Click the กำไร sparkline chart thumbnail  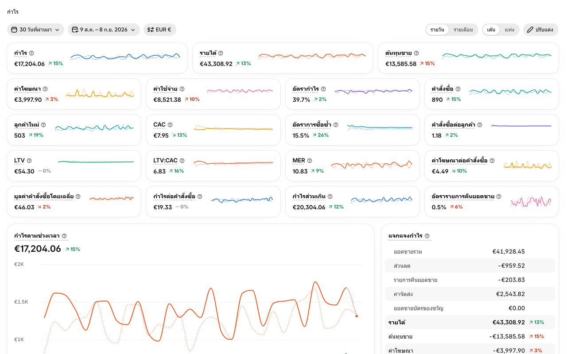(x=125, y=57)
